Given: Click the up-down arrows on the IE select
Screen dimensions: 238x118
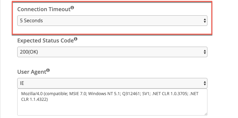Looking at the screenshot, I should point(205,83).
